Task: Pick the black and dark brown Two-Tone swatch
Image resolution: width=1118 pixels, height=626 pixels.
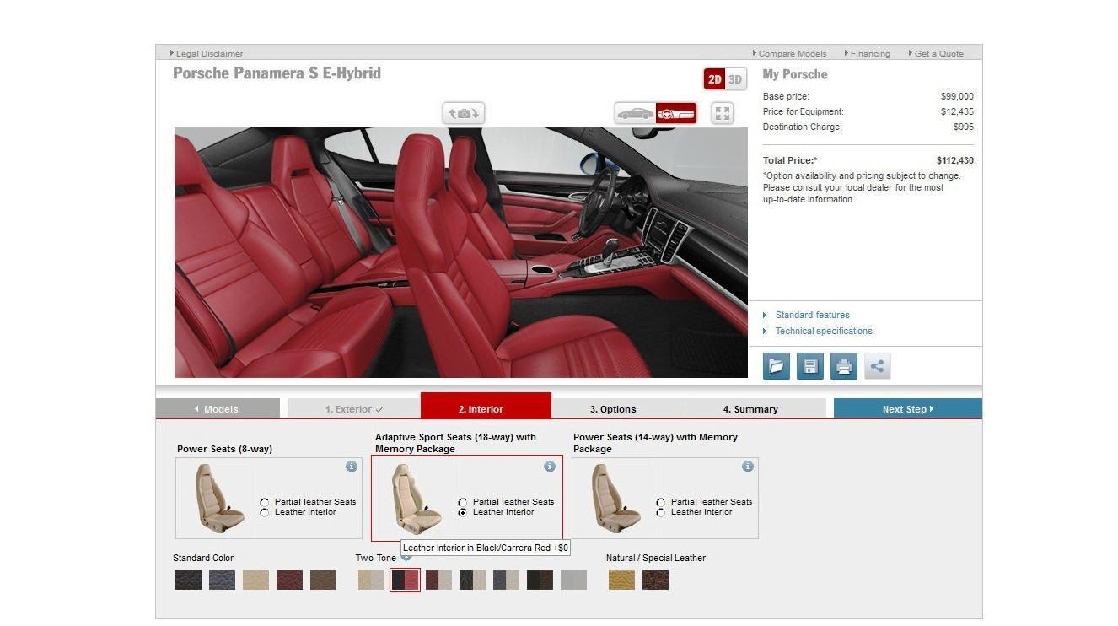Action: point(540,580)
